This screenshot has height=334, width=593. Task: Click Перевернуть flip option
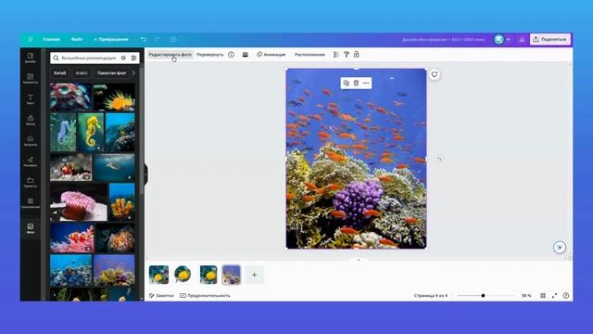210,55
